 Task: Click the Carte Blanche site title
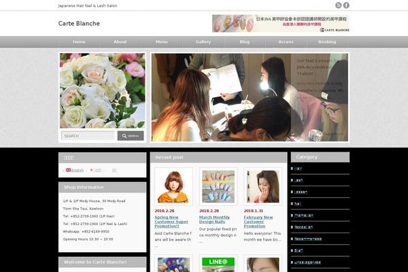[x=79, y=23]
